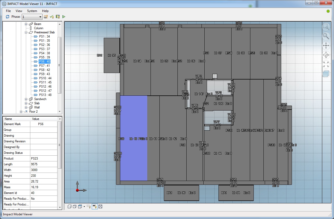Open the System menu
Image resolution: width=334 pixels, height=219 pixels.
point(32,11)
